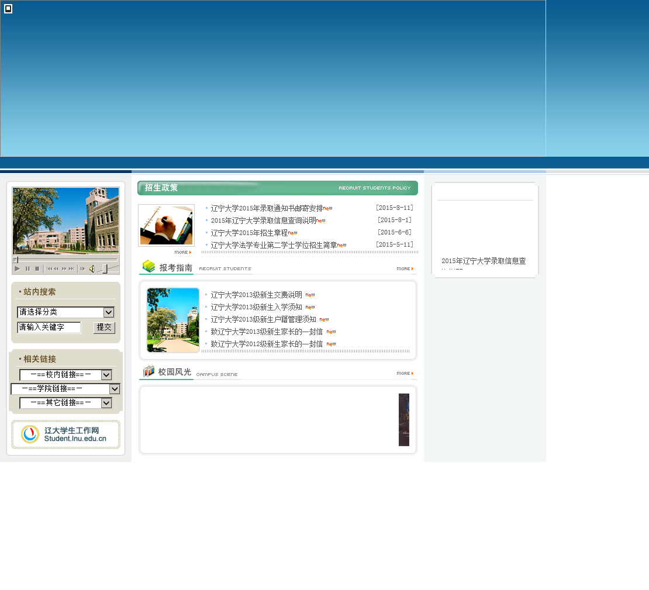The image size is (649, 590).
Task: Skip to next track in player
Action: 71,269
